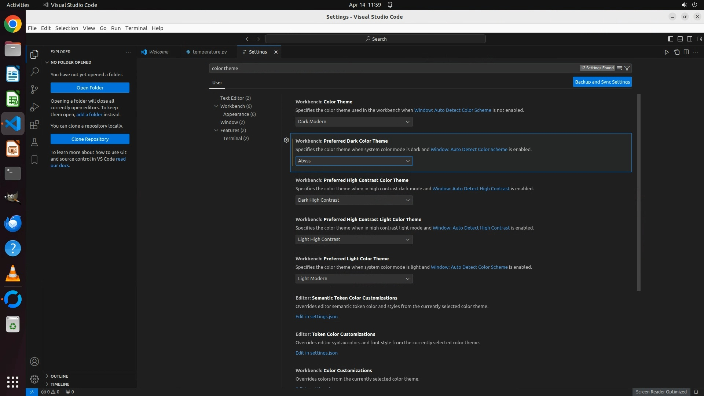The image size is (704, 396).
Task: Open the Source Control view
Action: coord(34,89)
